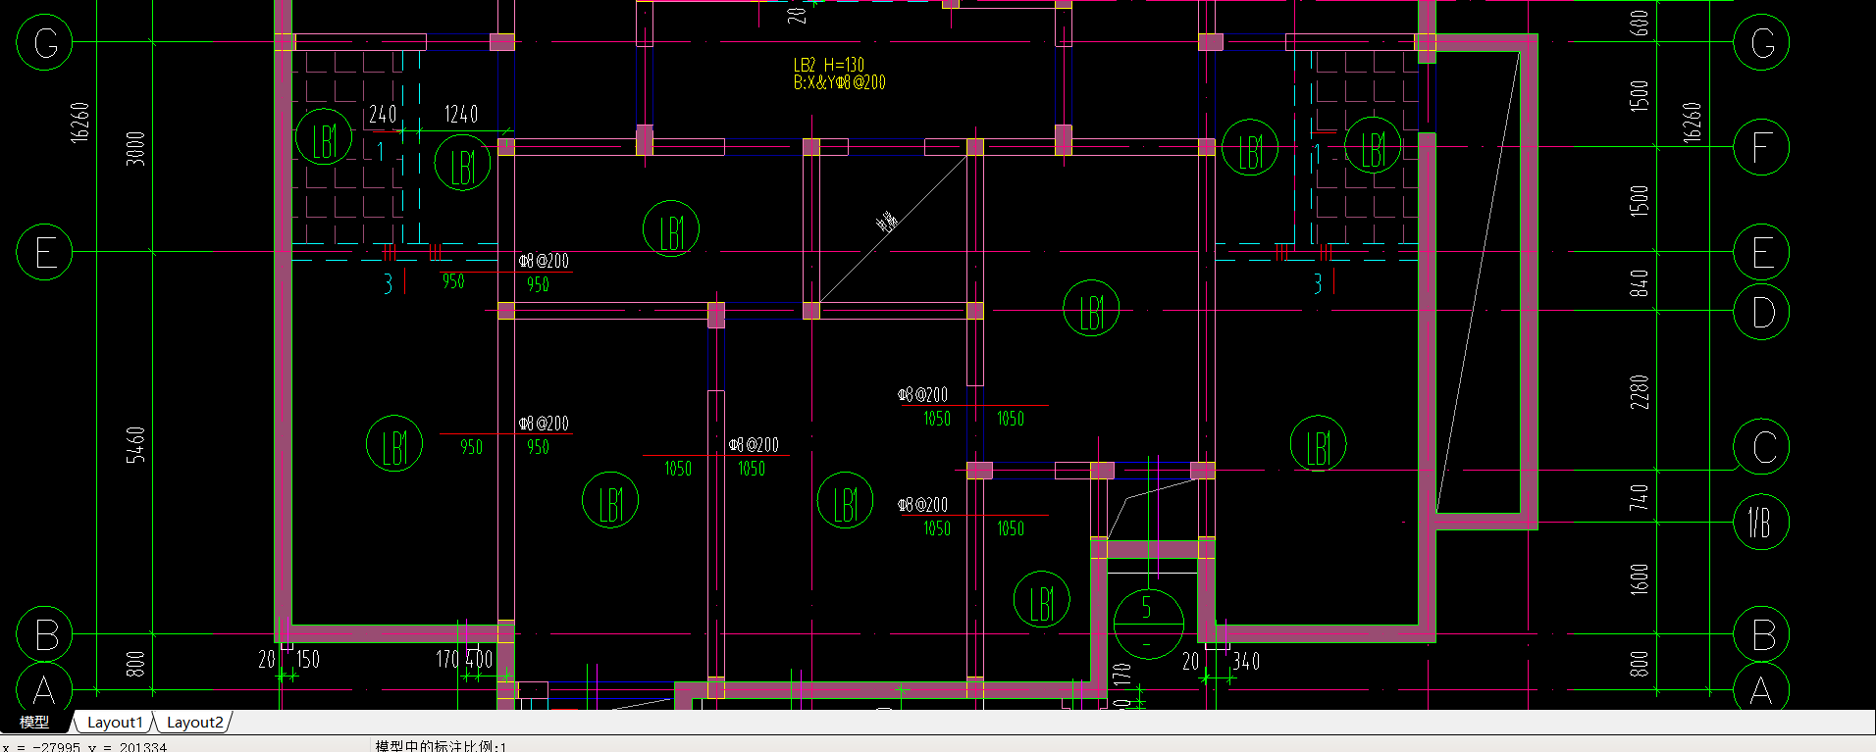1876x752 pixels.
Task: Select the left-side 16260 overall dimension
Action: tap(79, 123)
